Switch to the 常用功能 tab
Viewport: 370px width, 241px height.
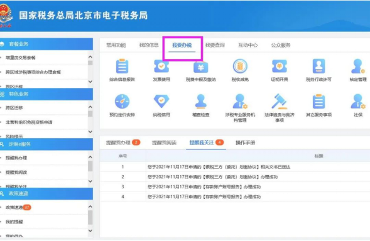116,45
